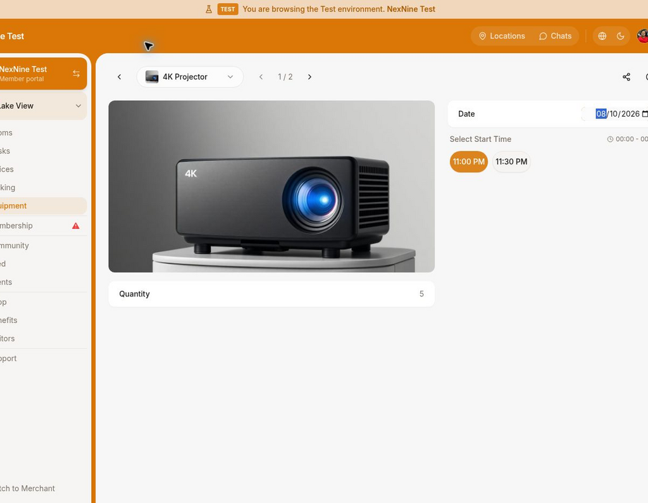Click the TEST badge in the banner
The height and width of the screenshot is (503, 648).
tap(228, 9)
